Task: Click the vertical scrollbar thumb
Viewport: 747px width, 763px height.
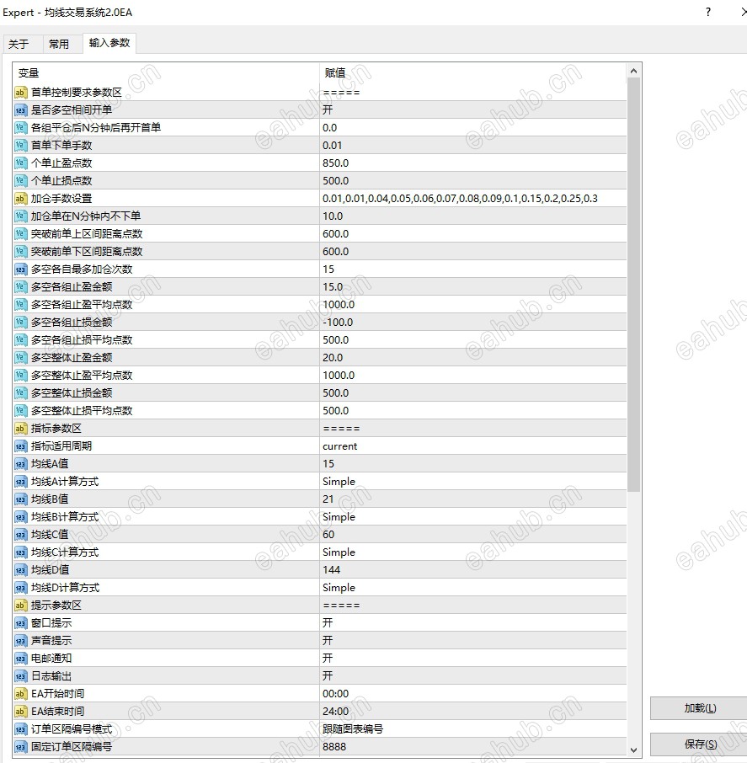Action: pyautogui.click(x=633, y=285)
